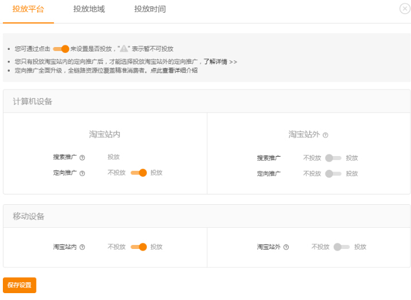Click help icon next to computer 淘宝站外 heading
The image size is (411, 300).
click(x=326, y=135)
